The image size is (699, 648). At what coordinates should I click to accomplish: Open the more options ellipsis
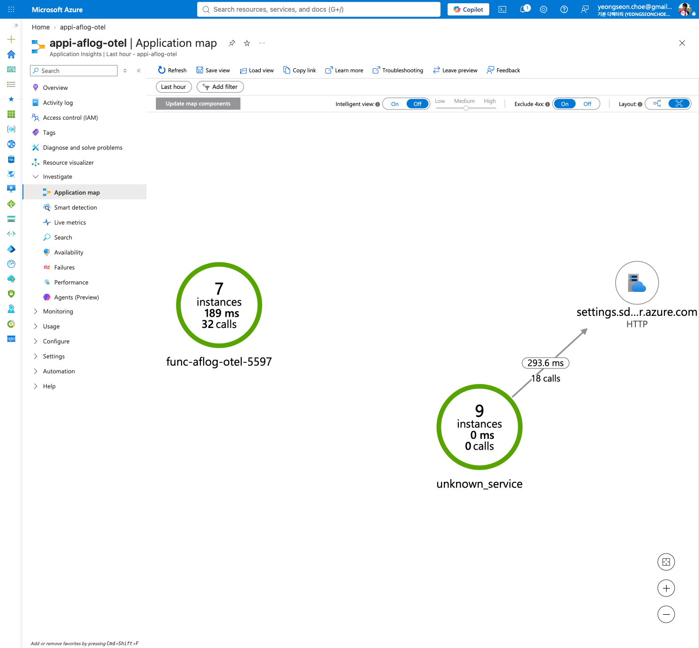point(262,43)
